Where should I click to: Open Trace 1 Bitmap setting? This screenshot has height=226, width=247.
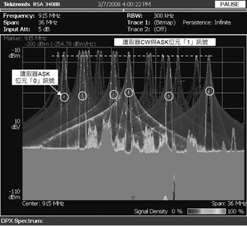(x=164, y=23)
